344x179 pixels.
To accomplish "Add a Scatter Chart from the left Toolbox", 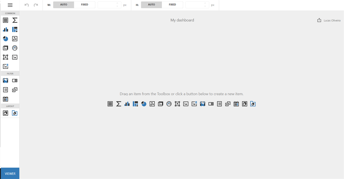I will pos(15,39).
